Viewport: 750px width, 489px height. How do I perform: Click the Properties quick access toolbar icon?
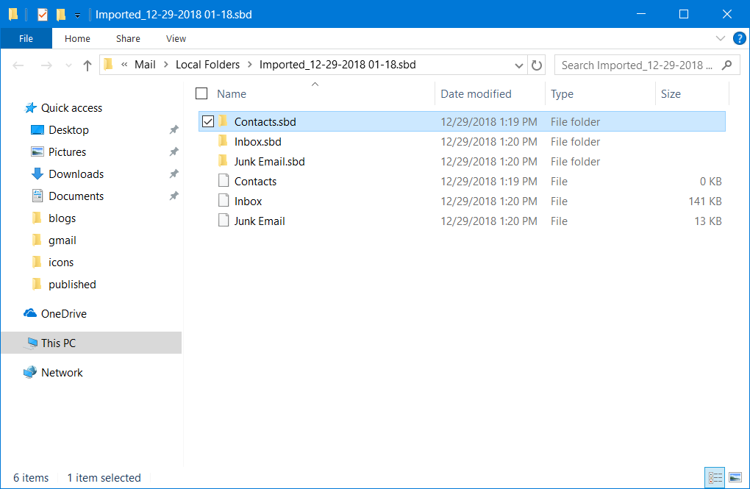click(43, 15)
